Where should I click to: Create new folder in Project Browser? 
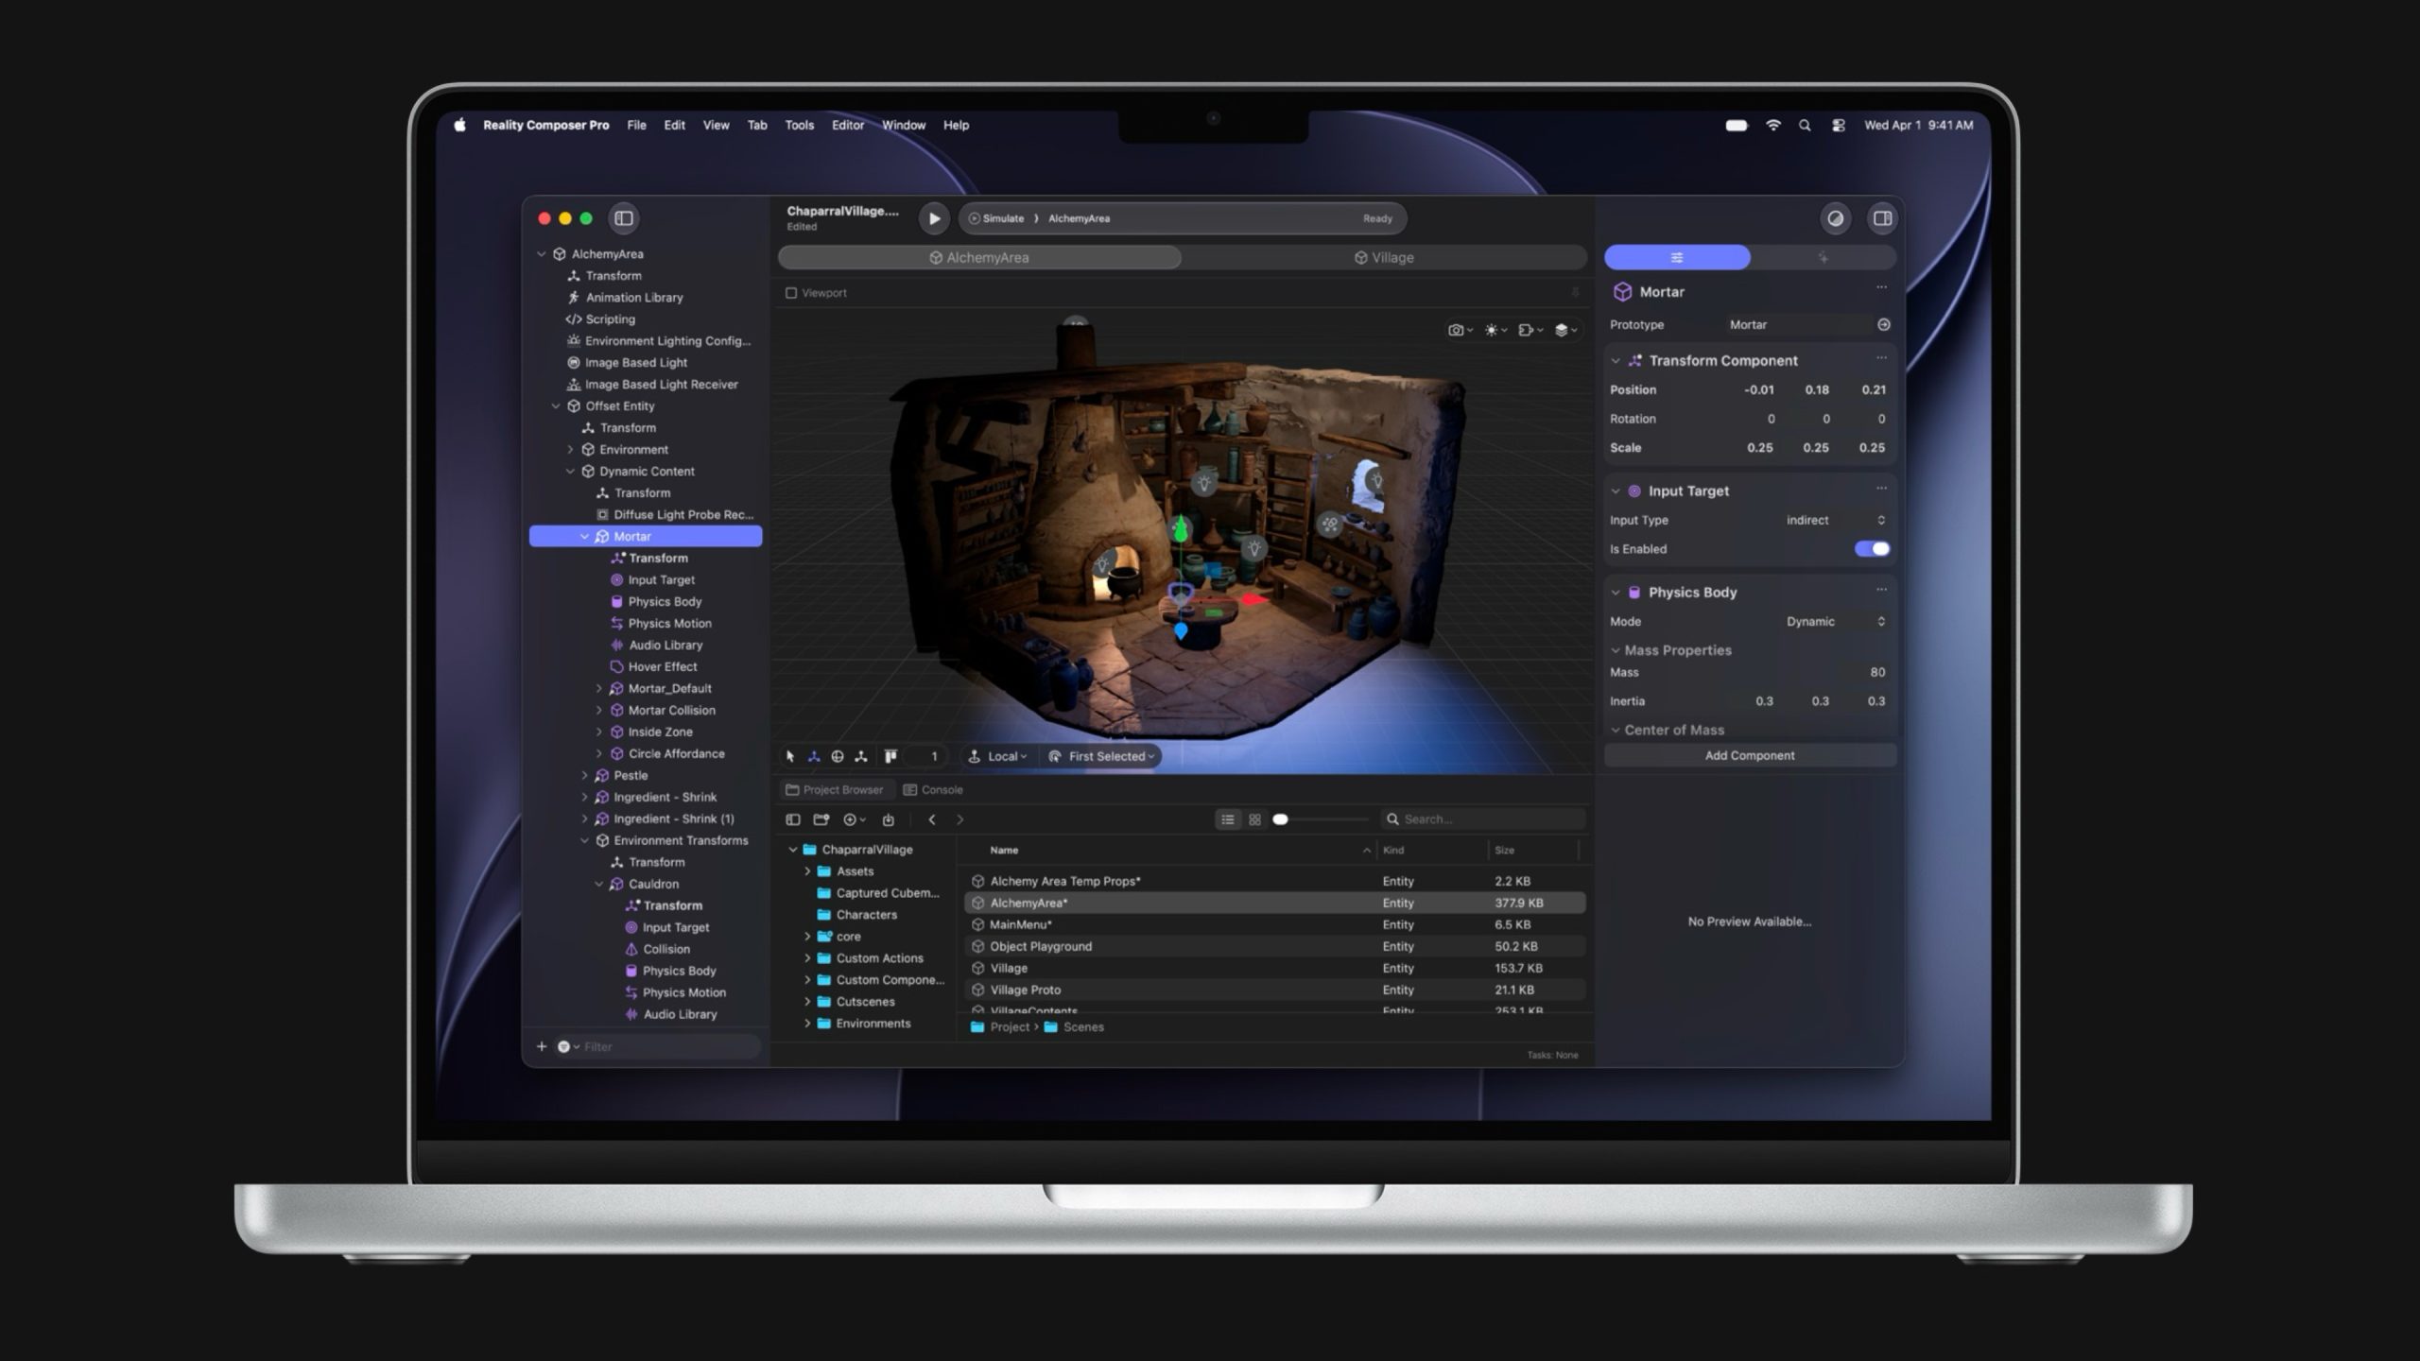click(821, 819)
